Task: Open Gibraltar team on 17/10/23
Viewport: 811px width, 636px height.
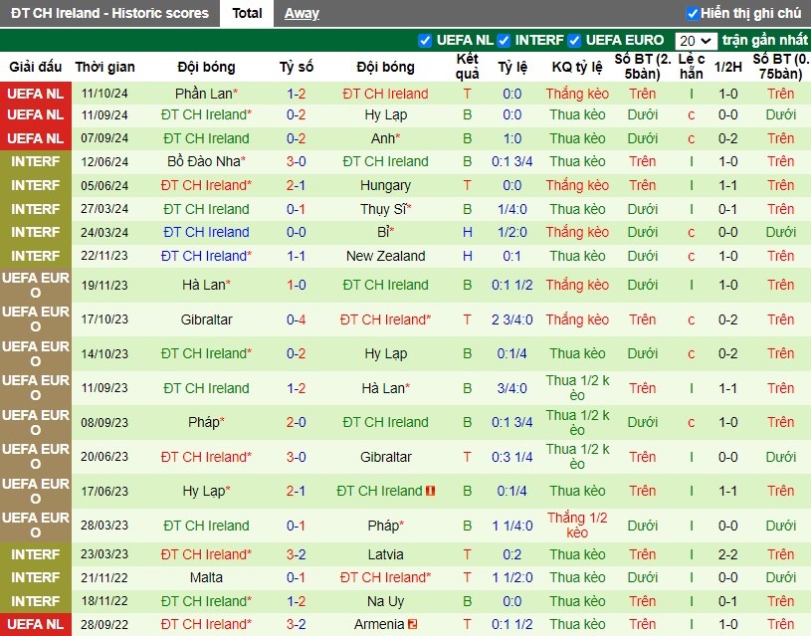Action: (206, 319)
